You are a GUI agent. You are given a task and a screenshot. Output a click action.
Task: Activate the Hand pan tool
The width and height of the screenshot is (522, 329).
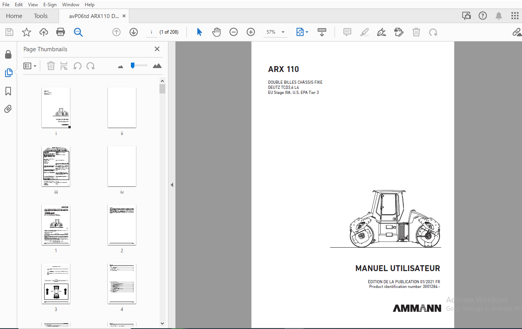216,32
